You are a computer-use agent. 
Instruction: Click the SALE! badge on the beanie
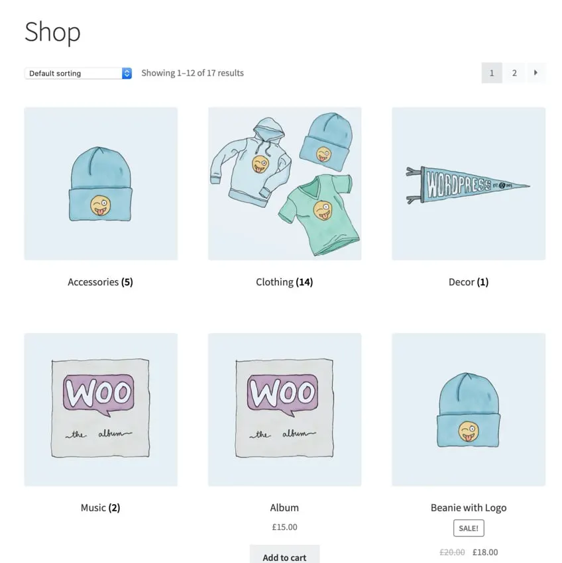(469, 528)
